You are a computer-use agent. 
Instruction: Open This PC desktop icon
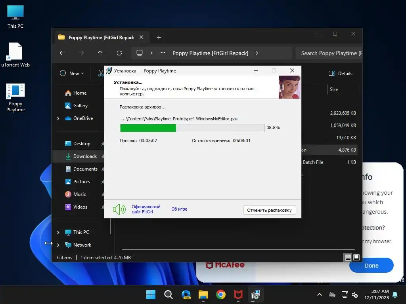point(15,16)
